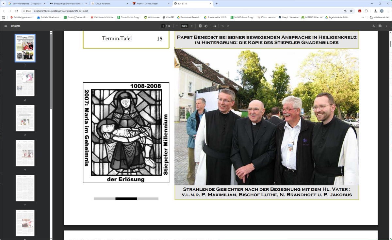The height and width of the screenshot is (240, 392).
Task: Click the page number input field
Action: coord(163,26)
